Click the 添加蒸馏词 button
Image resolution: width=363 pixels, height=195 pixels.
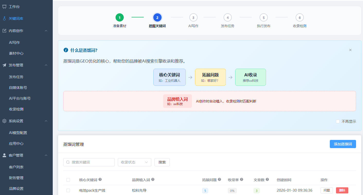tap(343, 144)
